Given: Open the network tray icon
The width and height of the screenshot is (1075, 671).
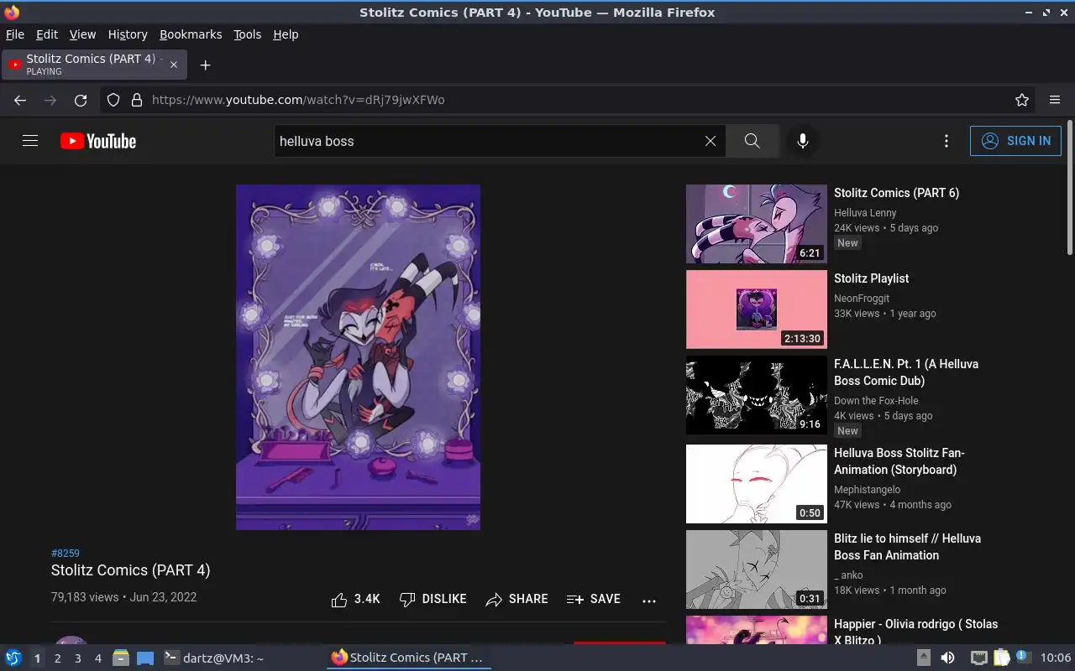Looking at the screenshot, I should (978, 658).
